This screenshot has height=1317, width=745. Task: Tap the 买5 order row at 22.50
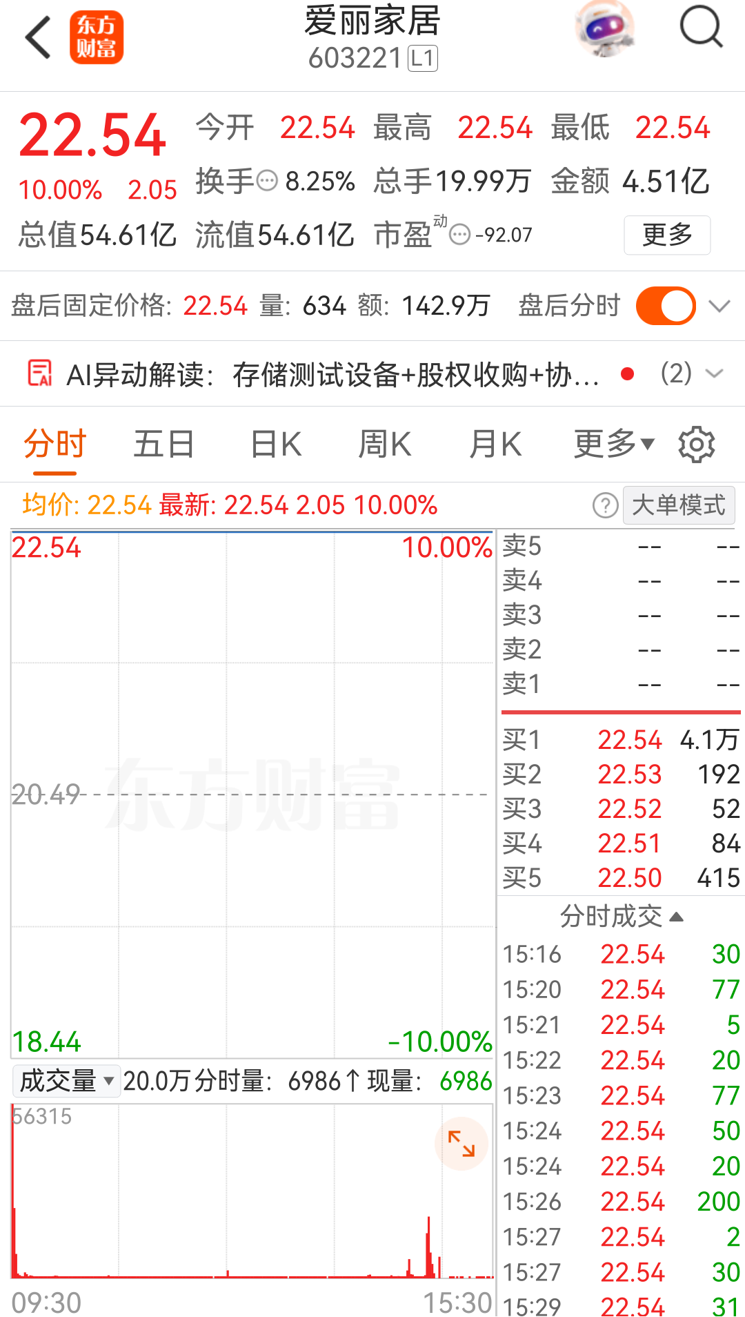tap(621, 878)
